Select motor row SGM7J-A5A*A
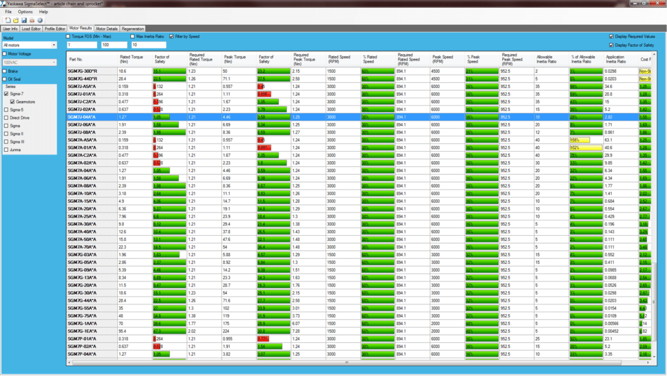Viewport: 667px width, 376px height. pyautogui.click(x=360, y=87)
